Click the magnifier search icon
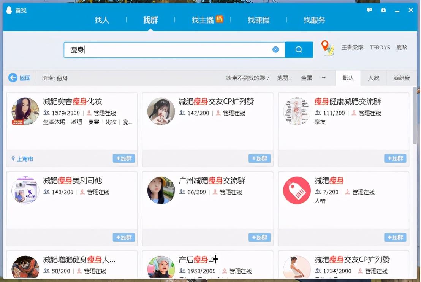This screenshot has height=282, width=421. 299,49
